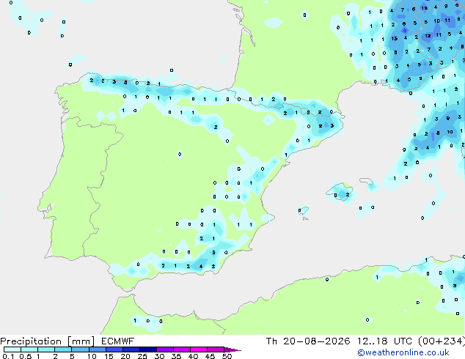Viewport: 465px width, 359px height.
Task: Select the 25–30 mm navy legend swatch
Action: [x=148, y=349]
